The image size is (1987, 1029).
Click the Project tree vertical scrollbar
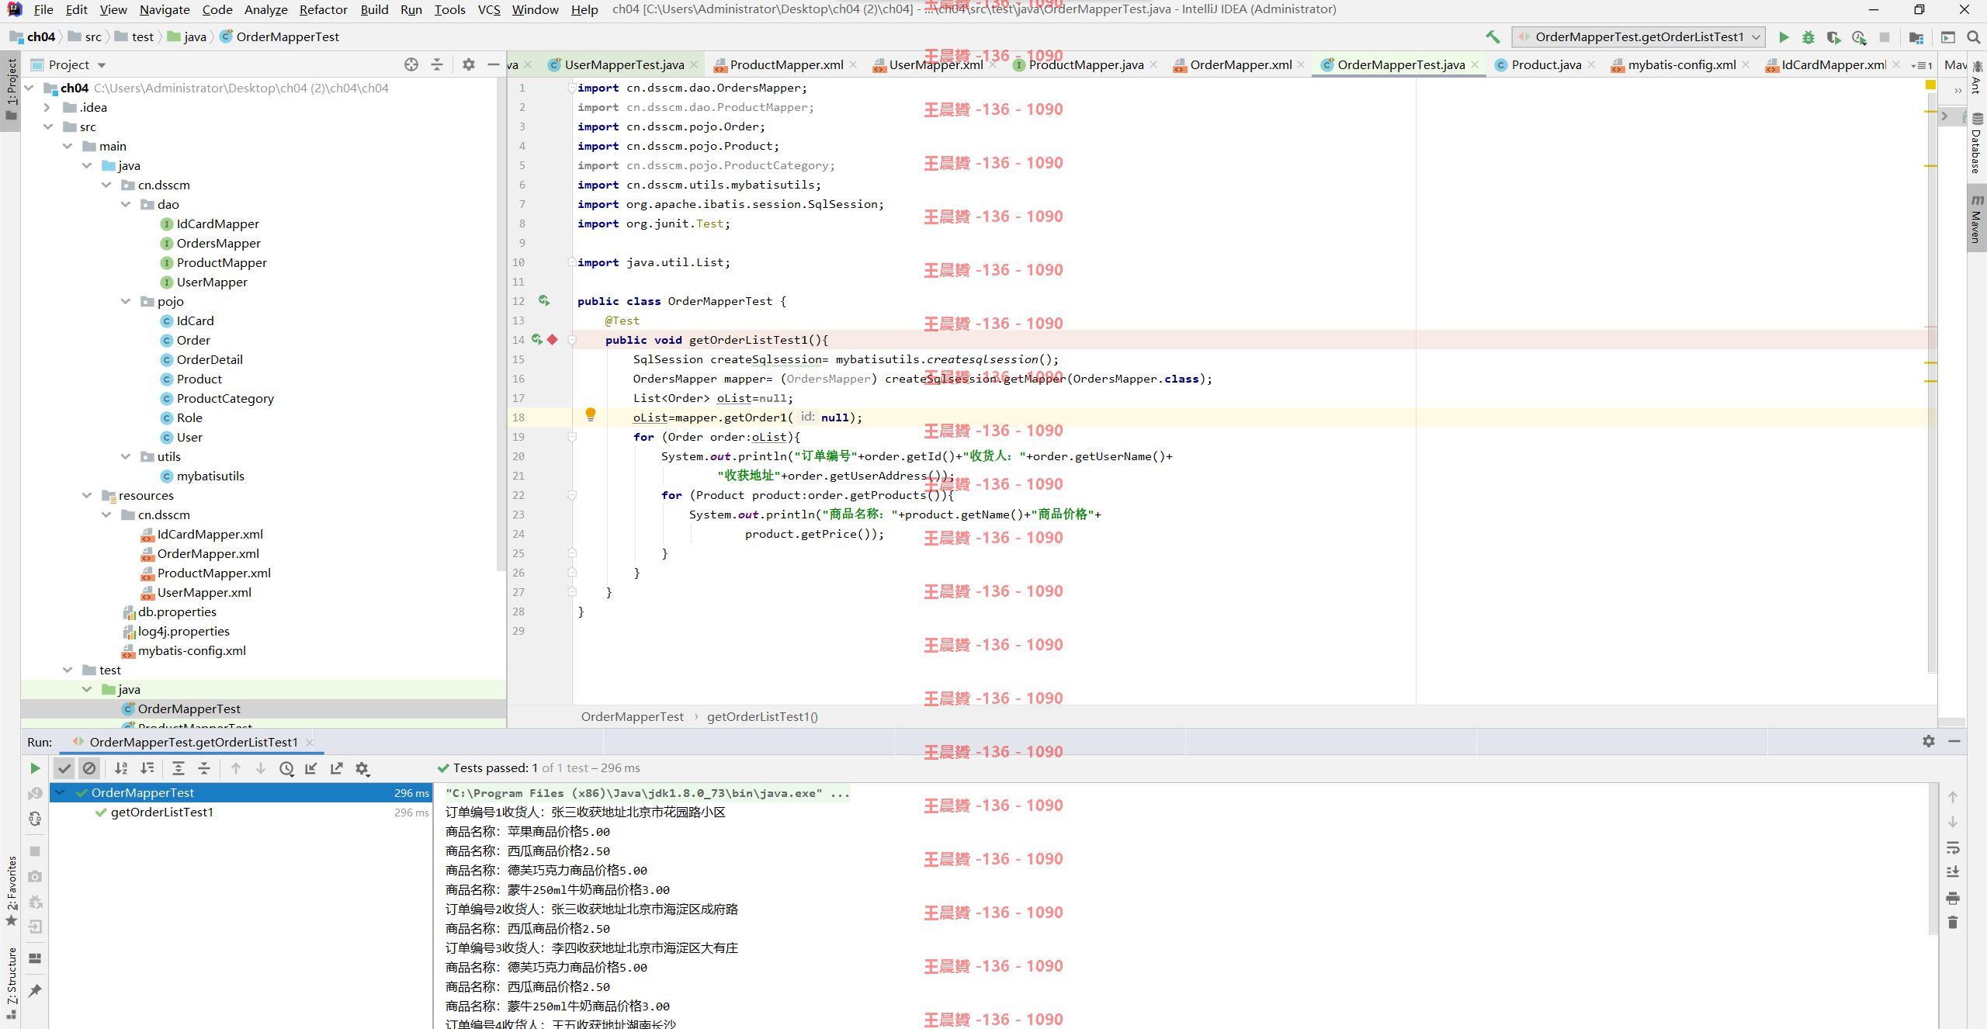click(501, 326)
